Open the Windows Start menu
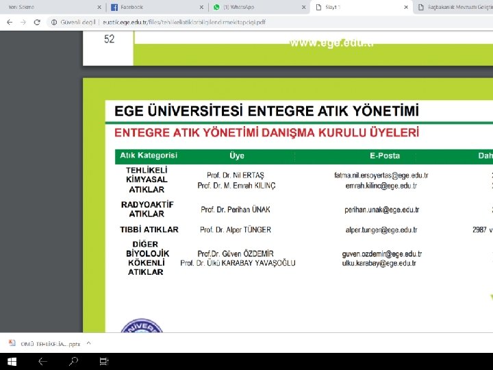 click(12, 362)
